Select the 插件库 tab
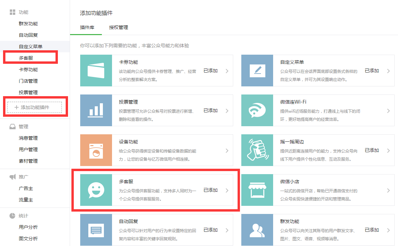The image size is (398, 246). pyautogui.click(x=87, y=27)
